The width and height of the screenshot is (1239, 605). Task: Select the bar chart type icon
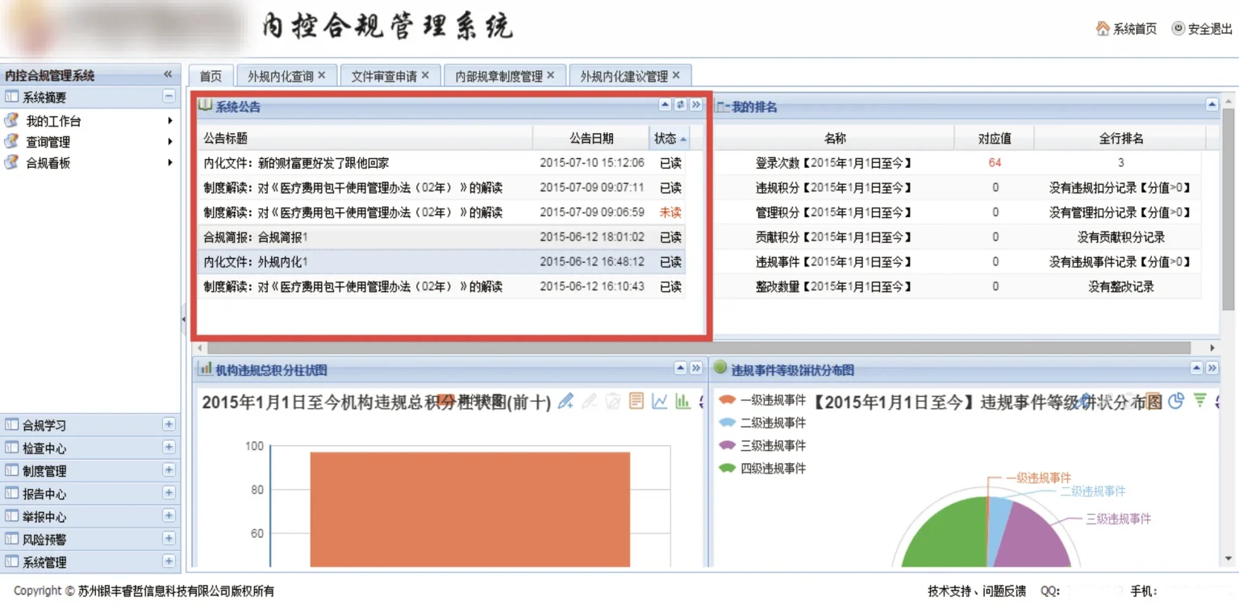pos(682,401)
